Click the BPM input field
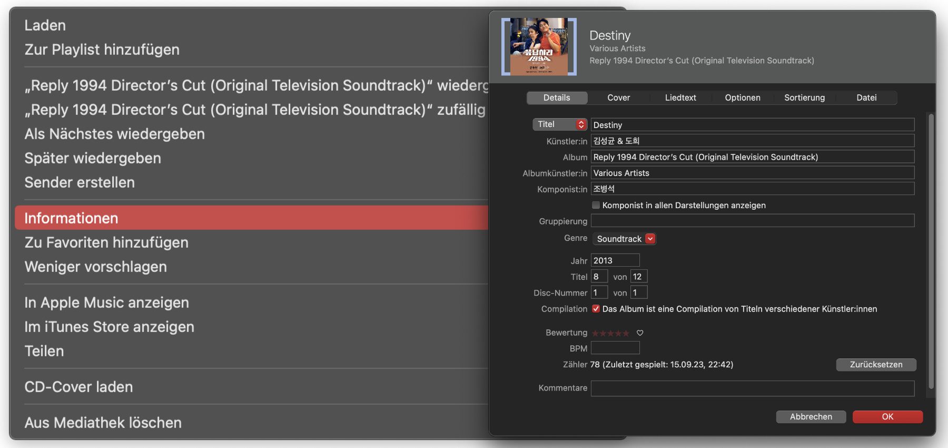This screenshot has width=948, height=448. (x=615, y=348)
